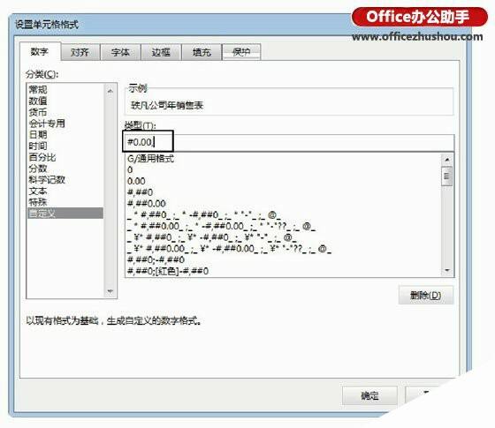Viewport: 495px width, 428px height.
Task: Open the 填充 tab
Action: [202, 52]
